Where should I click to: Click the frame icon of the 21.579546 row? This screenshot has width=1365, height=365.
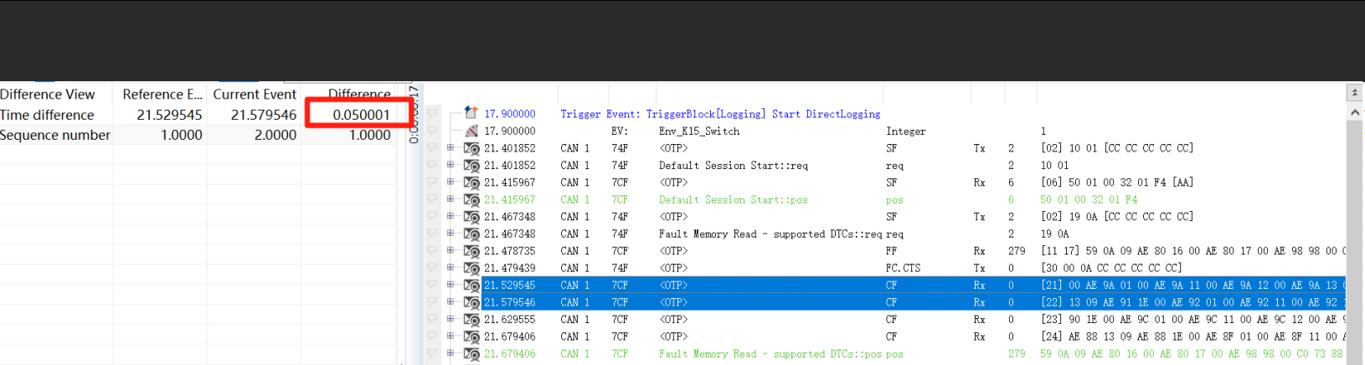pos(471,302)
